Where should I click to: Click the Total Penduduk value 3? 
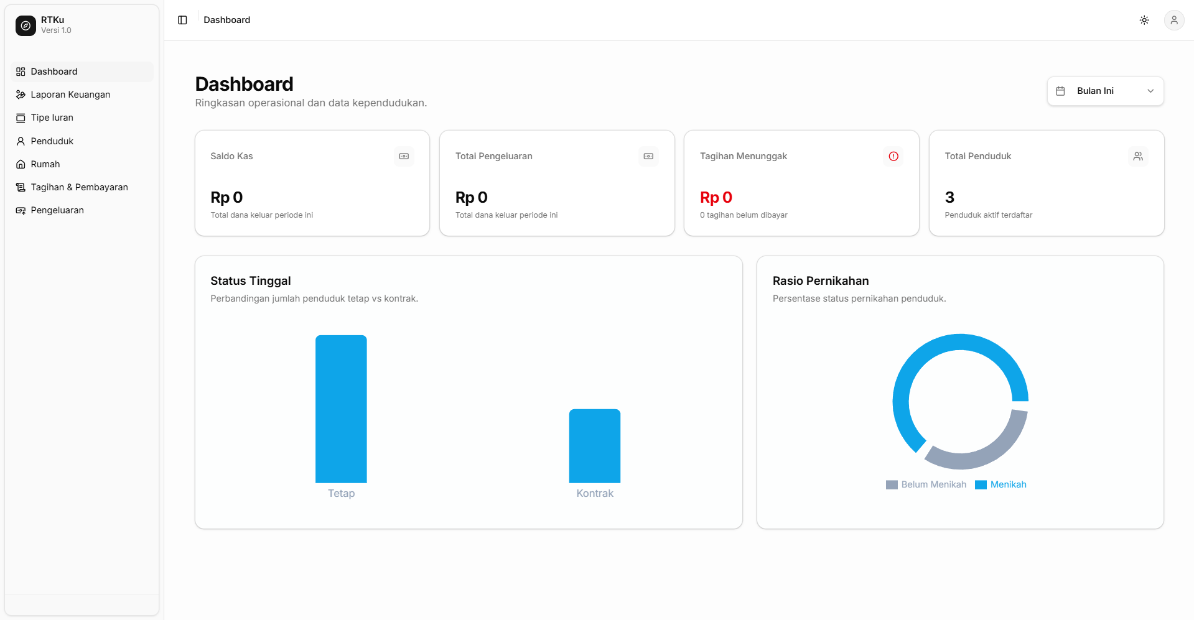[949, 197]
